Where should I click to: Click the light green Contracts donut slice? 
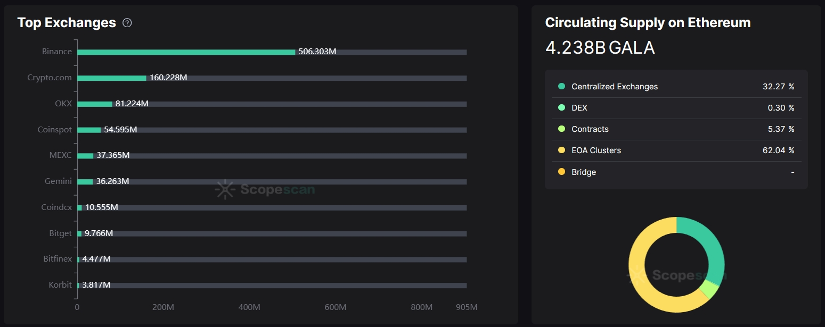[x=709, y=290]
